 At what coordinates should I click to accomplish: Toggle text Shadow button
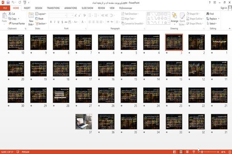(62, 22)
